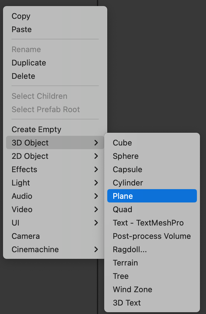
Task: Expand the 2D Object submenu arrow
Action: [x=96, y=156]
